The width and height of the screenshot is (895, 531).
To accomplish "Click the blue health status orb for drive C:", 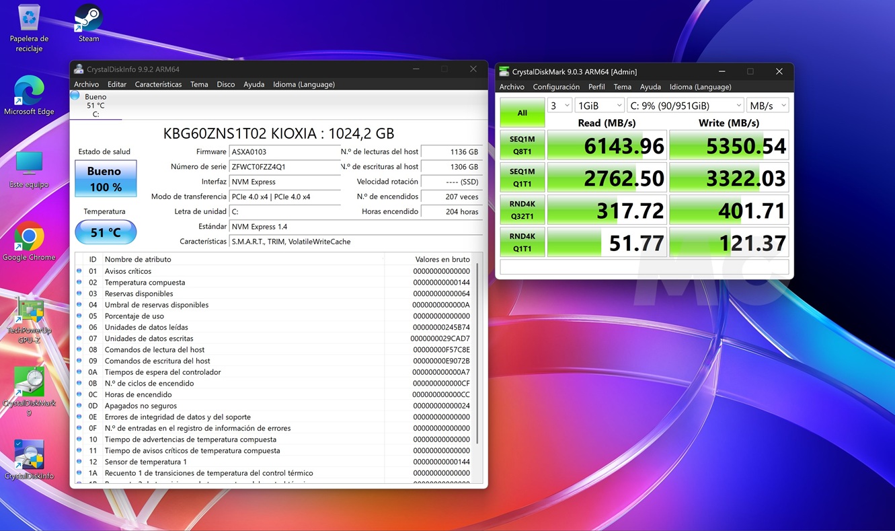I will [75, 96].
